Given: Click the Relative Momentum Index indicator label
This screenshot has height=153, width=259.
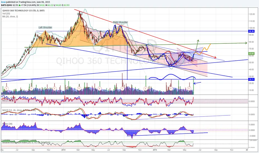Looking at the screenshot, I should click(26, 142).
